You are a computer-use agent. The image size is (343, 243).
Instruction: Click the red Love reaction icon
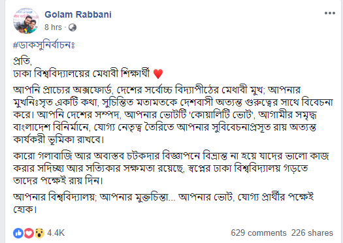(x=29, y=233)
